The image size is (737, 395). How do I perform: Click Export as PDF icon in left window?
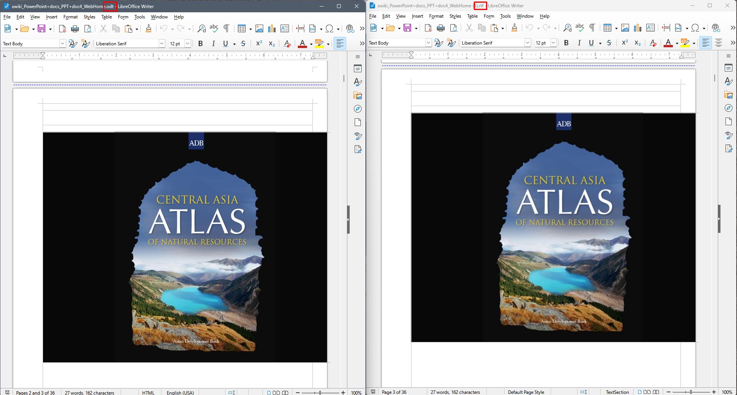[62, 28]
